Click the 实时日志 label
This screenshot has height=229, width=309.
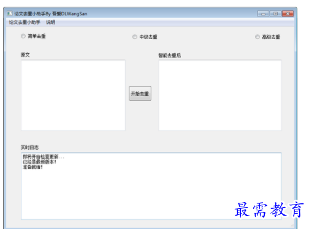pyautogui.click(x=29, y=147)
